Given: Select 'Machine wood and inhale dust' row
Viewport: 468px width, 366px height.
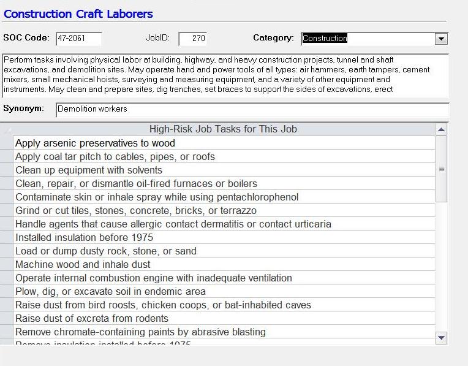Looking at the screenshot, I should click(x=224, y=265).
